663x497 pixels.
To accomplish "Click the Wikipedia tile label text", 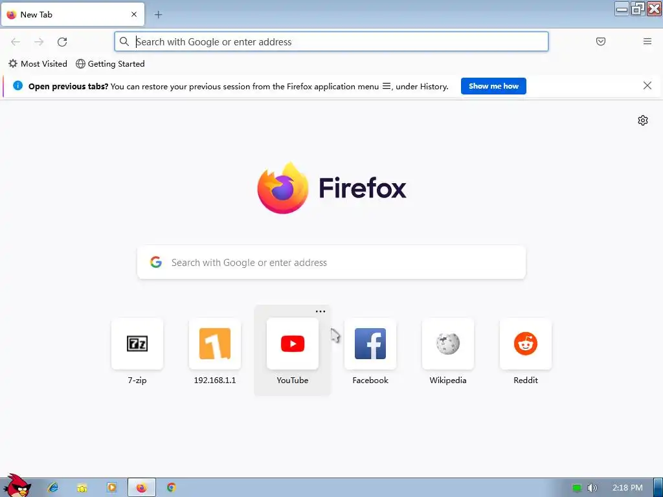I will pos(448,381).
